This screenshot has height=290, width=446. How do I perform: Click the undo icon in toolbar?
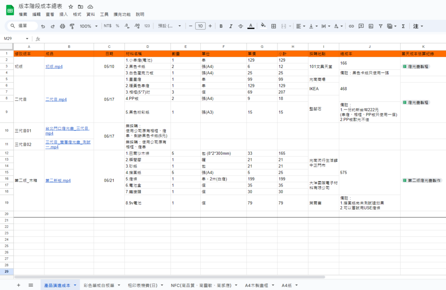coord(43,26)
